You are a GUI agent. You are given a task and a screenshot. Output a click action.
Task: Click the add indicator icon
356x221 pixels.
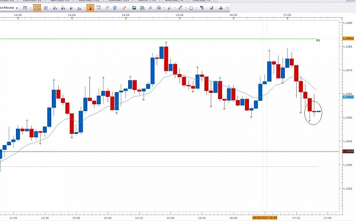169,8
